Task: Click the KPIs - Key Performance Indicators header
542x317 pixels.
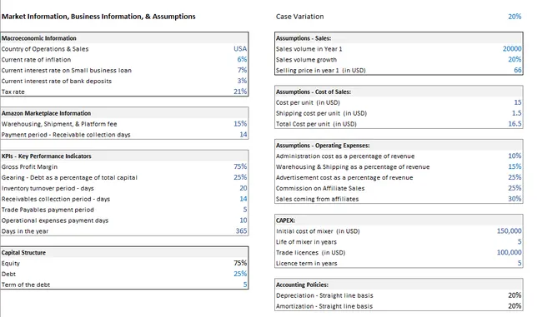Action: (47, 156)
